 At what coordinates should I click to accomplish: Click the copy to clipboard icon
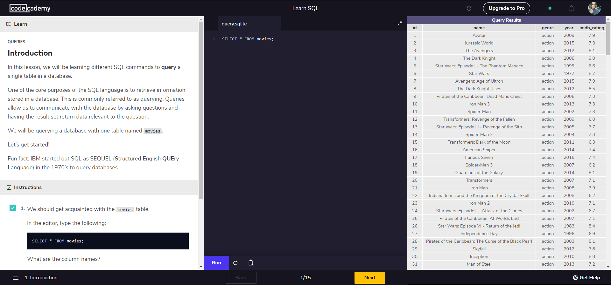click(x=251, y=263)
